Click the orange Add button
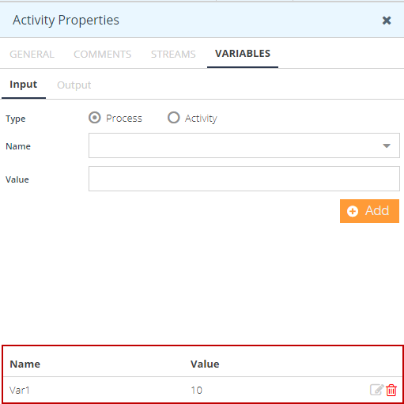Viewport: 404px width, 404px height. click(369, 211)
